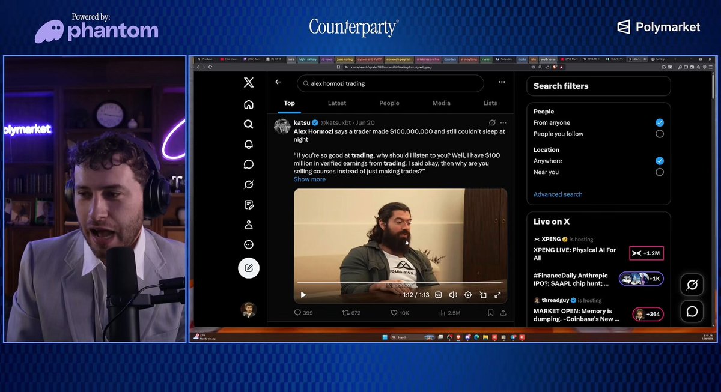Switch to the People tab
The height and width of the screenshot is (392, 721).
(x=389, y=103)
